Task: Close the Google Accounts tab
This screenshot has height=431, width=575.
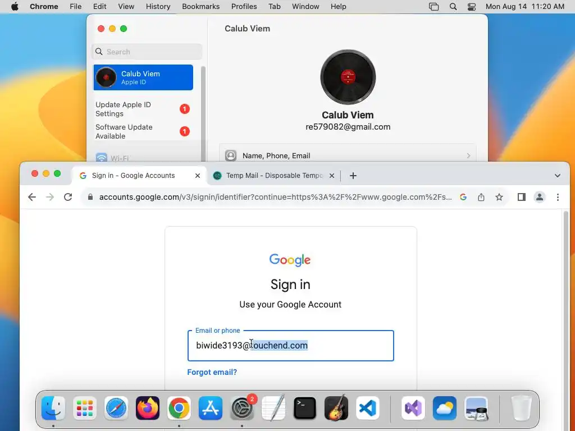Action: [x=198, y=176]
